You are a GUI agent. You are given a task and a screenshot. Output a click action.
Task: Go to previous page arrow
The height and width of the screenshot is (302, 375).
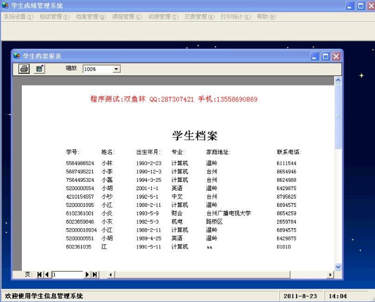47,275
